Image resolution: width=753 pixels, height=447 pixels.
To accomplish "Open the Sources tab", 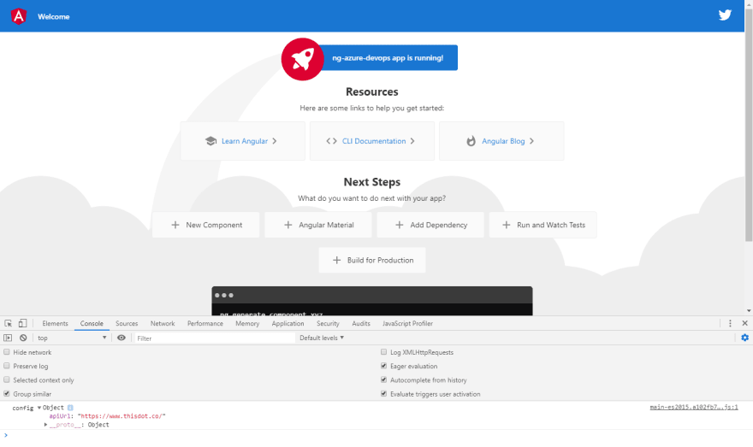I will click(127, 323).
